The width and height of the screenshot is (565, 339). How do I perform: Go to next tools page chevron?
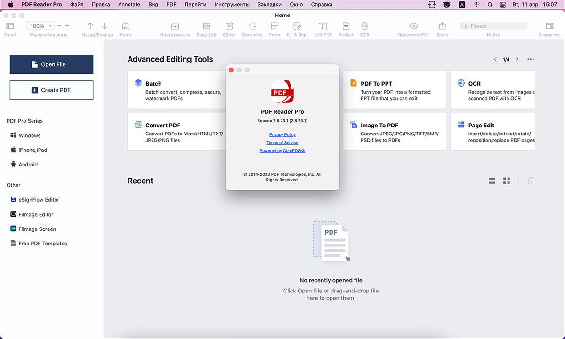click(517, 59)
